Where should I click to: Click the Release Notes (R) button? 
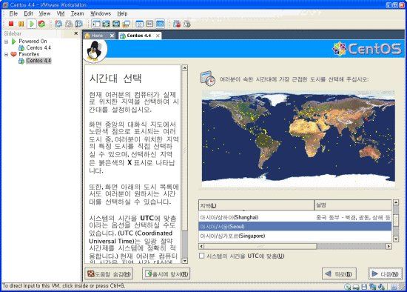click(166, 273)
